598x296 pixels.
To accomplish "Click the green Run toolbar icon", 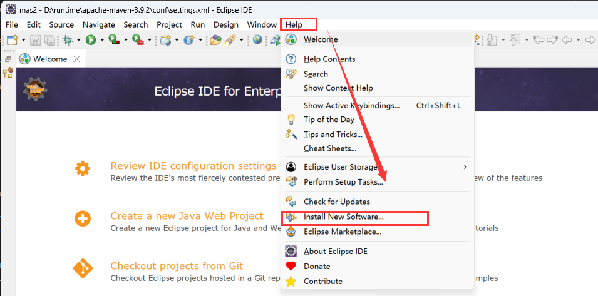I will [x=91, y=39].
